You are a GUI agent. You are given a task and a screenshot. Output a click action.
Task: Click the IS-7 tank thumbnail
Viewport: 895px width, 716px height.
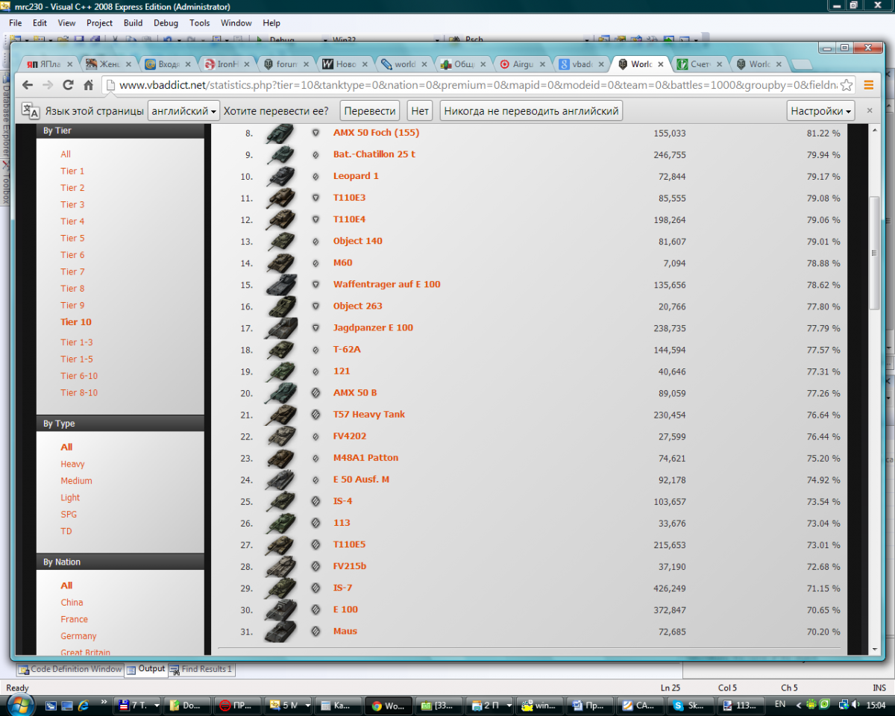(280, 588)
